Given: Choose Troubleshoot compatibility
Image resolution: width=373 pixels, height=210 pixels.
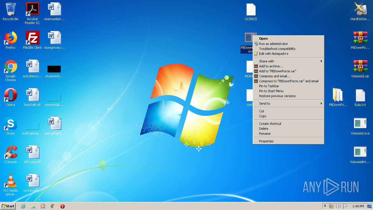Looking at the screenshot, I should [x=288, y=49].
